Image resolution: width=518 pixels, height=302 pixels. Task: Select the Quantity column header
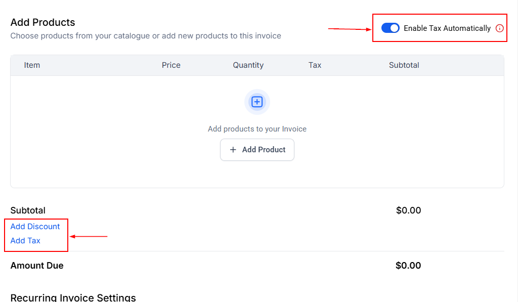[x=248, y=65]
